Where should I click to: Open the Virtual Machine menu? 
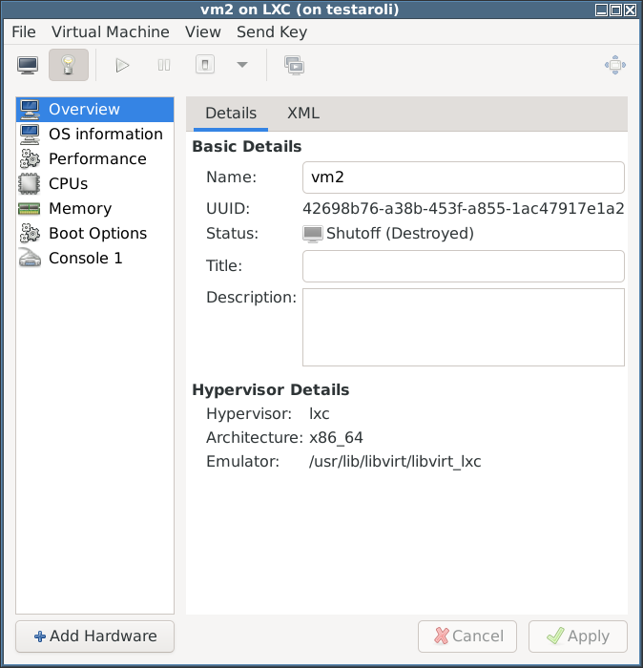(x=111, y=31)
